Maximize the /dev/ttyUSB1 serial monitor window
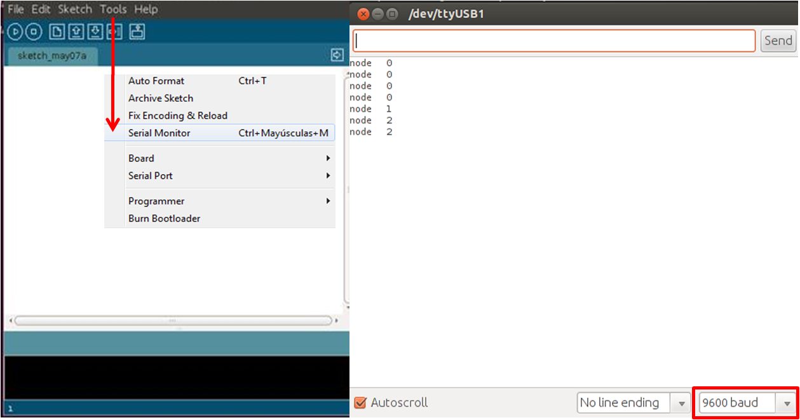The image size is (800, 420). point(392,13)
